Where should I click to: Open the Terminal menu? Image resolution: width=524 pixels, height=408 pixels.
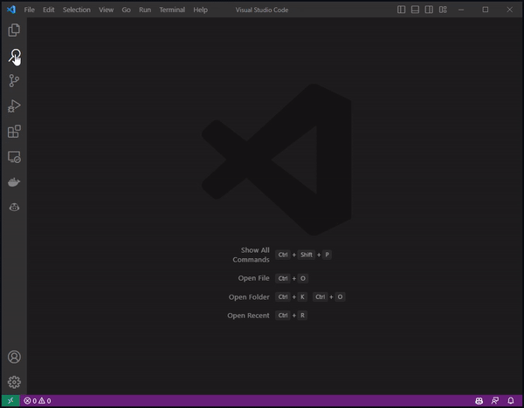click(172, 10)
